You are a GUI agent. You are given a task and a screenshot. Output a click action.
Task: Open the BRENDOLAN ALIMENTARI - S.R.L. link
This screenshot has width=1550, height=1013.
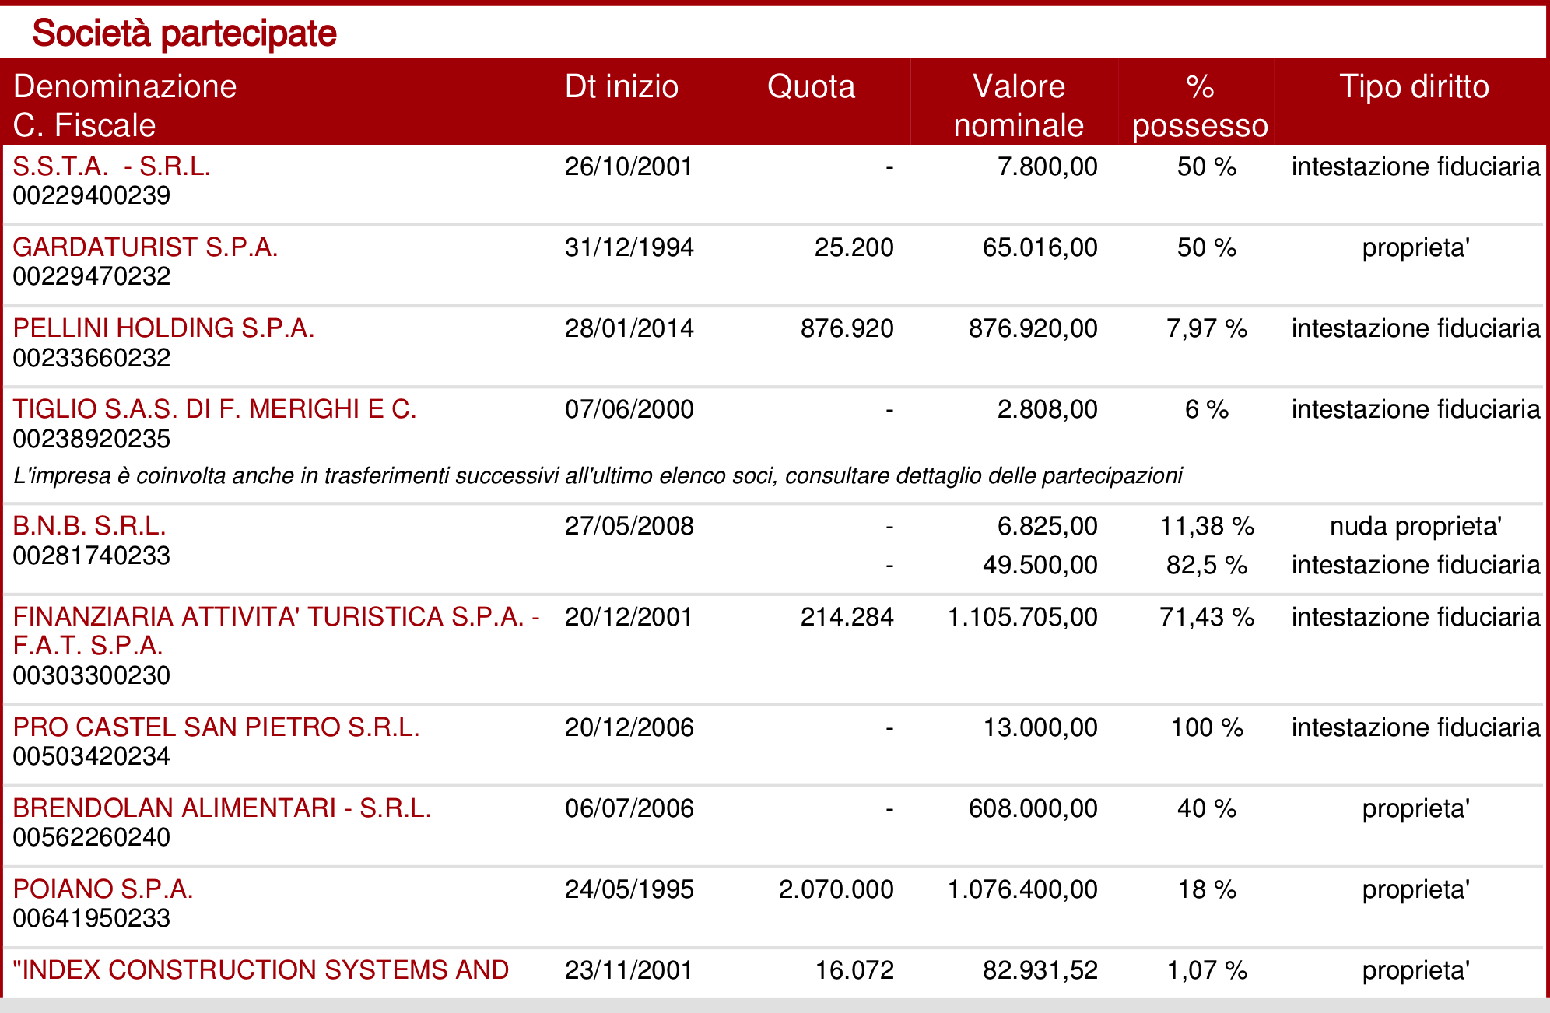[x=222, y=808]
